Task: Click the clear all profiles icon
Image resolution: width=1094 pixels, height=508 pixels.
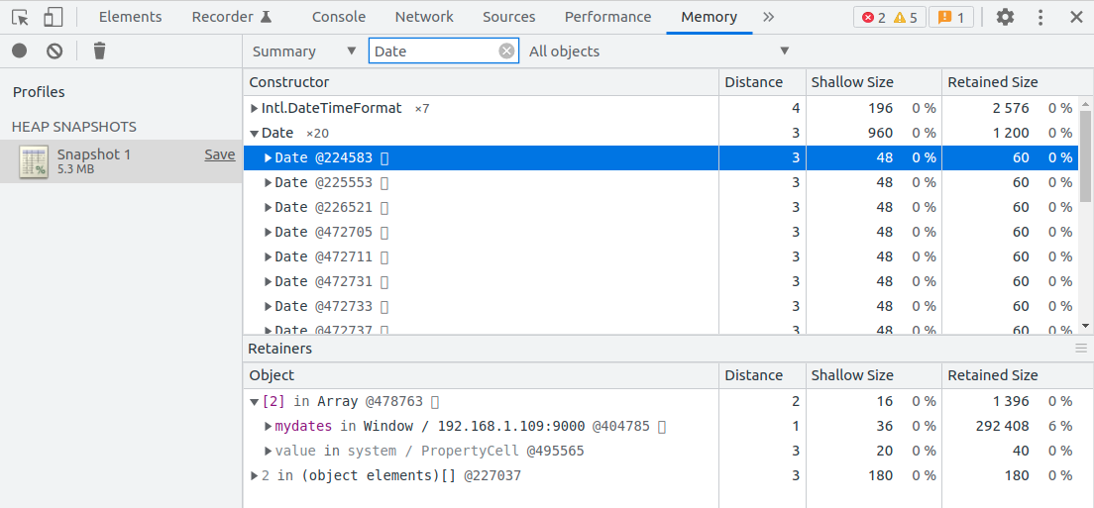Action: [x=55, y=51]
